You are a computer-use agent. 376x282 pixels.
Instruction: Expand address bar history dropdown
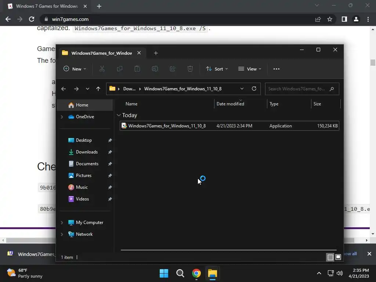coord(242,89)
